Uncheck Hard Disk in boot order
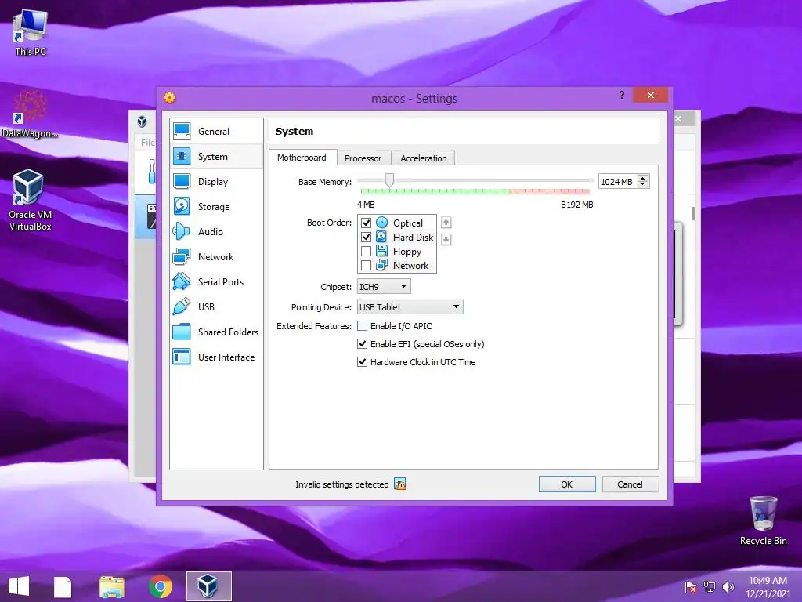 tap(366, 237)
